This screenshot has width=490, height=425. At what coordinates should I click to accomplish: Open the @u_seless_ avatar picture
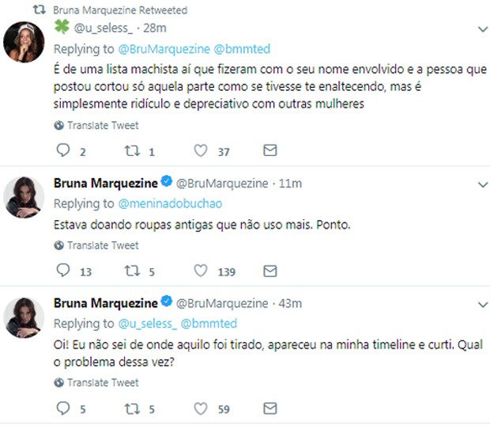[23, 40]
